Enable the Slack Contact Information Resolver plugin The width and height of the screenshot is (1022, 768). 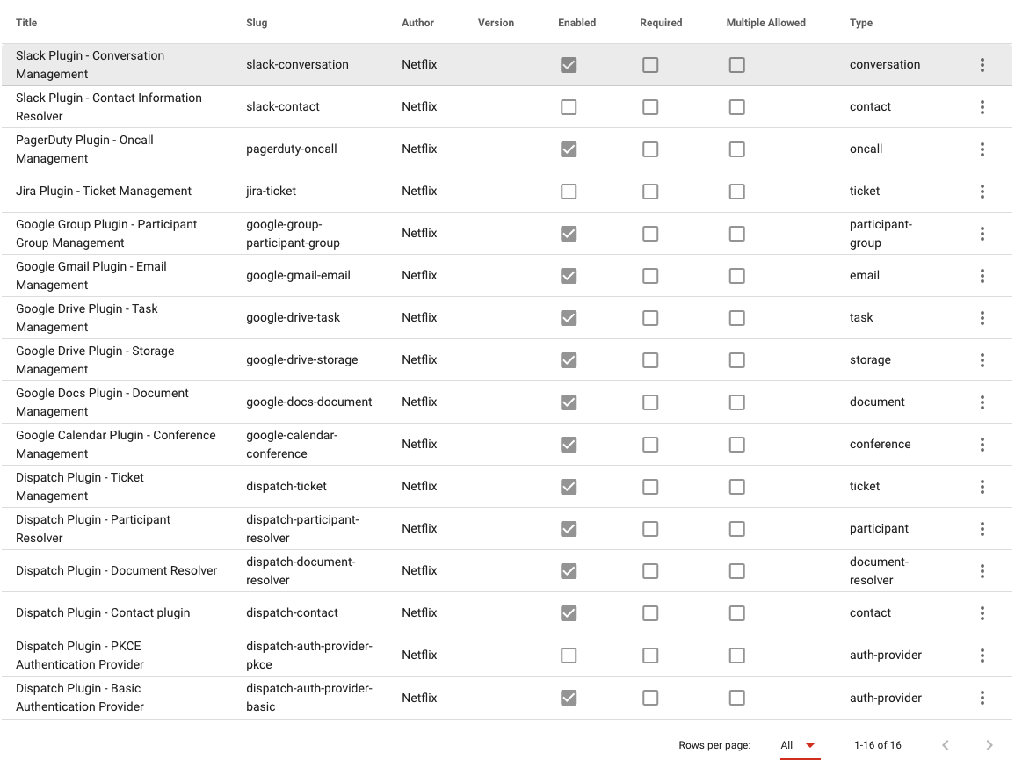pyautogui.click(x=569, y=106)
